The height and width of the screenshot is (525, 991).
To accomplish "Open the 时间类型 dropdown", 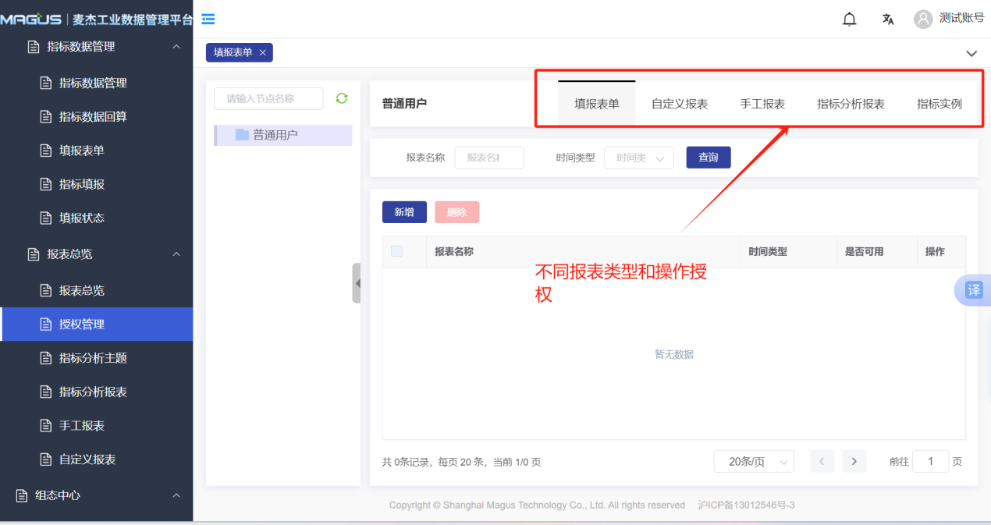I will point(638,158).
